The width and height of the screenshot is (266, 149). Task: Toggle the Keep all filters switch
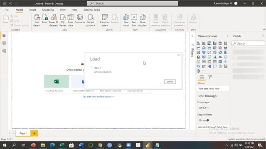click(206, 120)
